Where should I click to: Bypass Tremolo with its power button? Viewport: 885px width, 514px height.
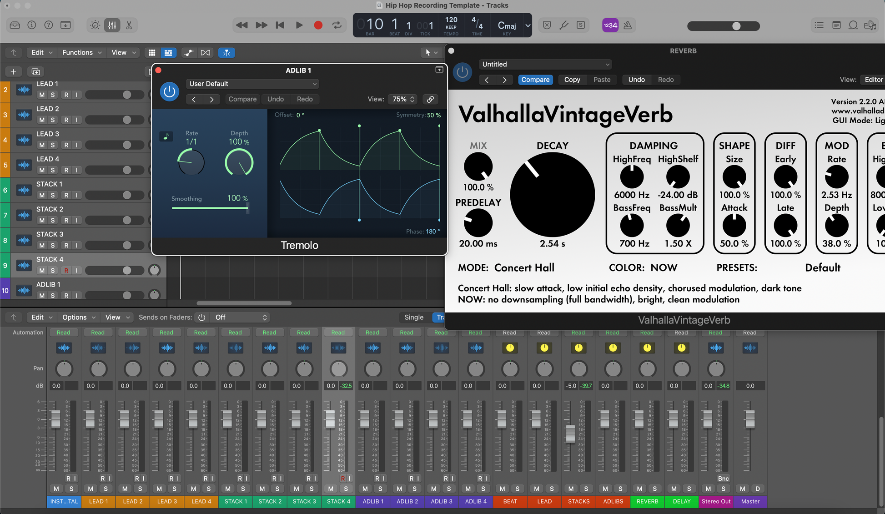coord(169,91)
